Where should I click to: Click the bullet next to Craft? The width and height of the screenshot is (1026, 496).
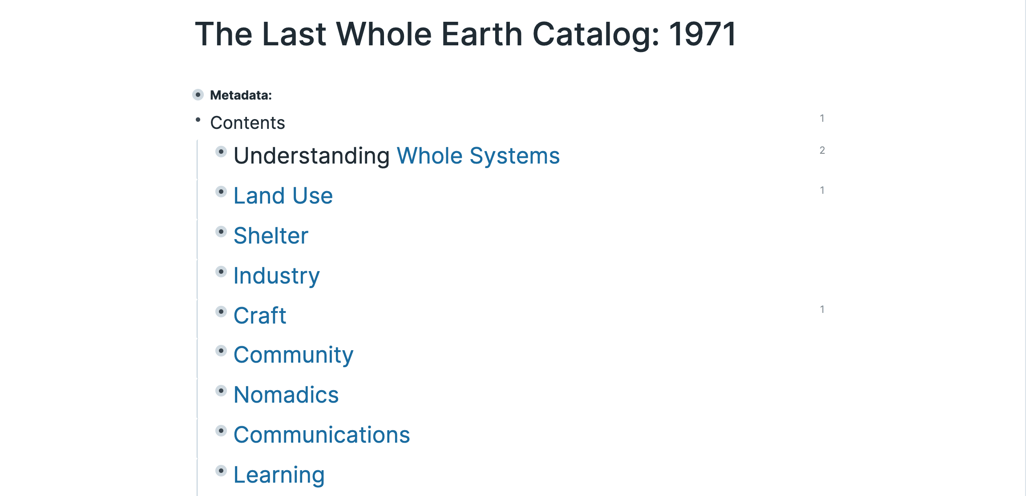[x=221, y=312]
